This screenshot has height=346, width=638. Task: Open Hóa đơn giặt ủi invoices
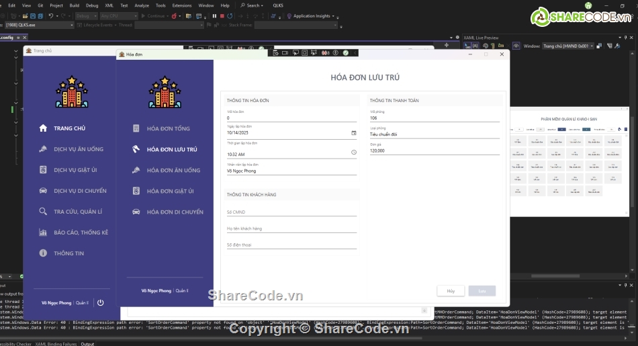(170, 191)
